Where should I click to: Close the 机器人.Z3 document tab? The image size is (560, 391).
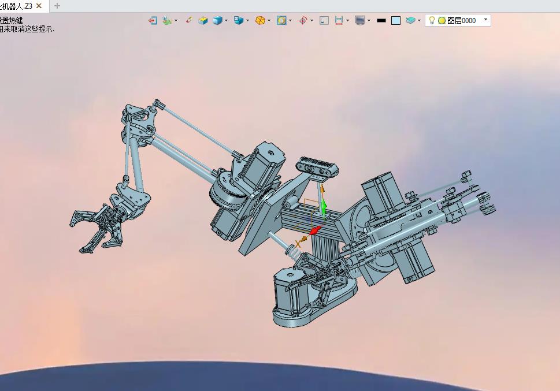pos(39,6)
